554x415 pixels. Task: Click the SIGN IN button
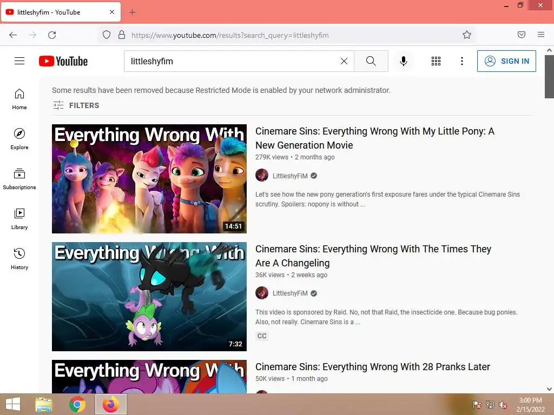point(506,61)
